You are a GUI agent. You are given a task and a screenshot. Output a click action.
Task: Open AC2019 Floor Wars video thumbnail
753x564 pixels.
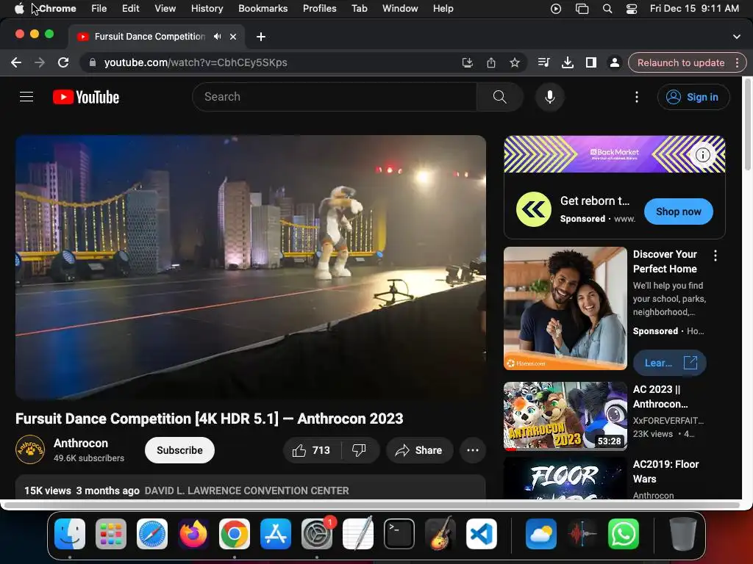tap(565, 478)
